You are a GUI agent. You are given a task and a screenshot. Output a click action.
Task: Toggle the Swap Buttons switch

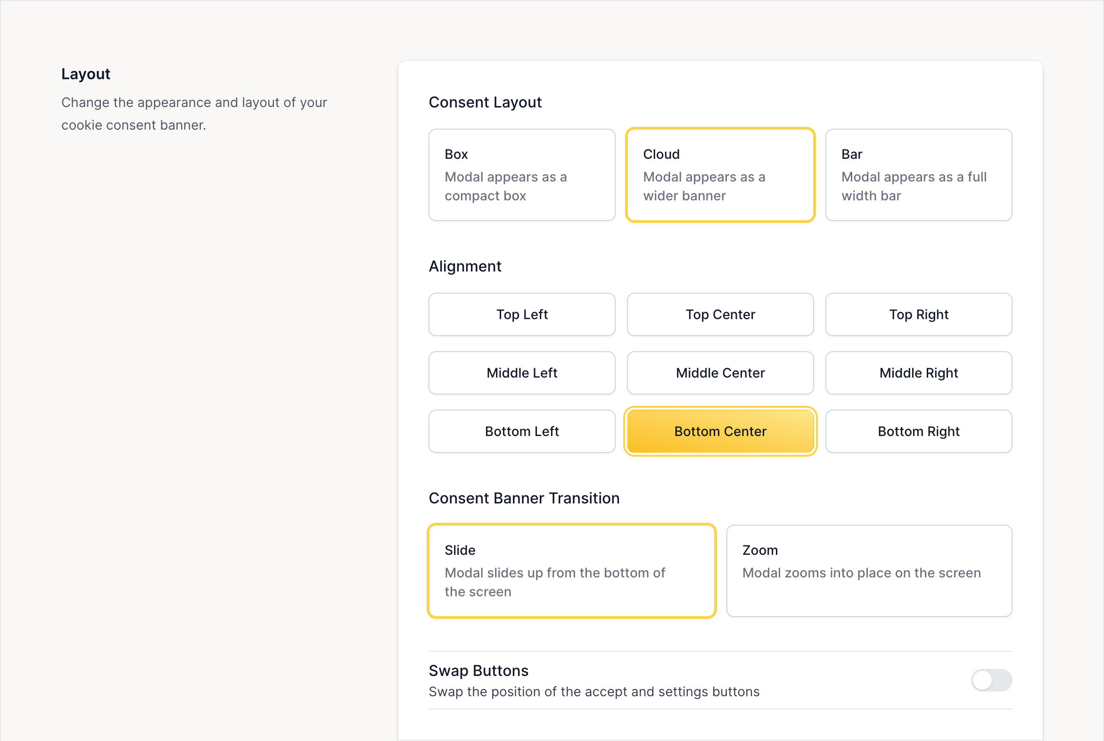[x=991, y=681]
